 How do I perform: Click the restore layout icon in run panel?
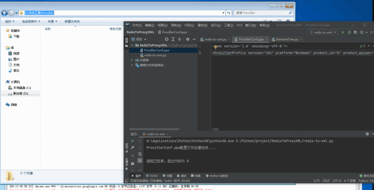[133, 164]
